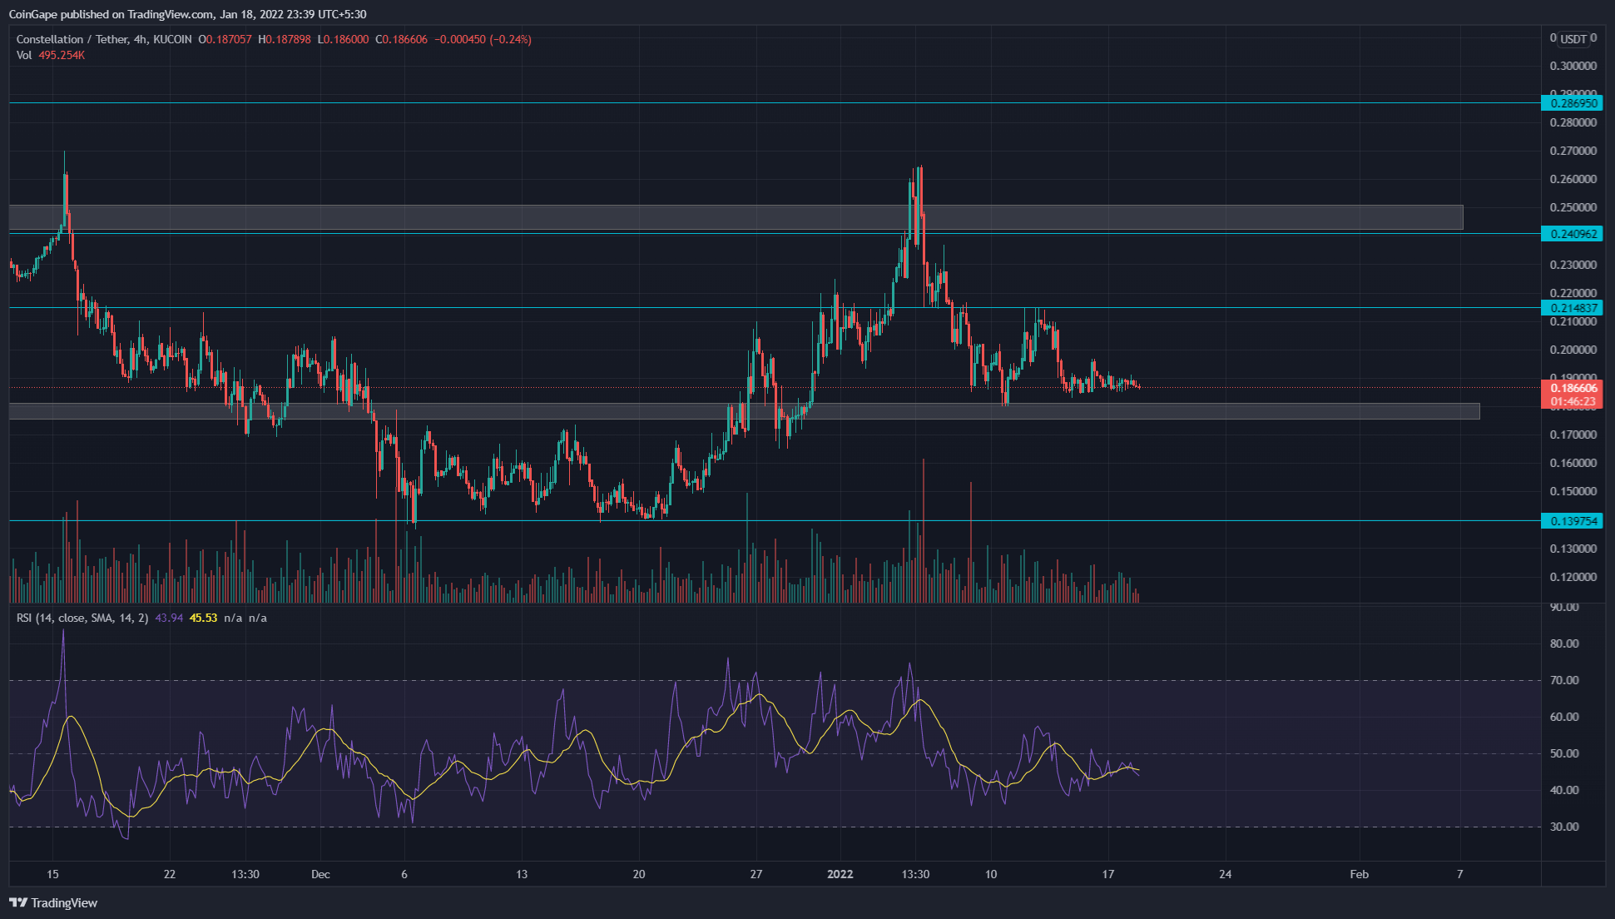Click the yellow RSI moving average value 45.53
The image size is (1615, 919).
(203, 618)
